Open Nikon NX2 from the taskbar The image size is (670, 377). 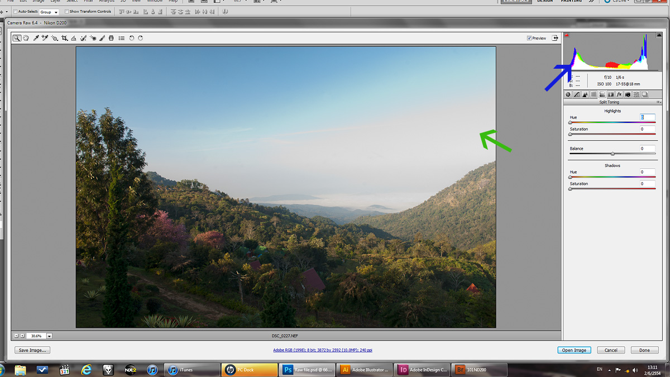click(x=130, y=370)
